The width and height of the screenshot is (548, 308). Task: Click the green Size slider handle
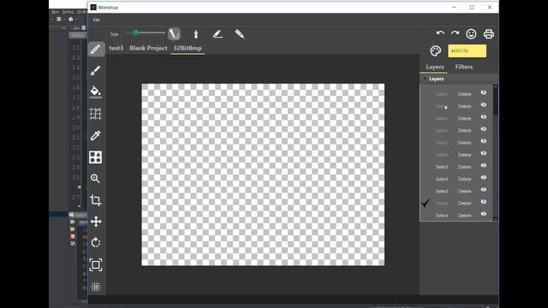135,33
